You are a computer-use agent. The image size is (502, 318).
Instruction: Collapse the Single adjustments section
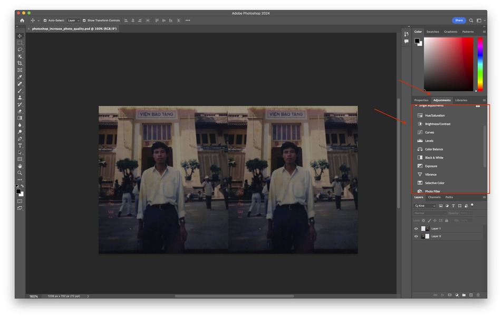pyautogui.click(x=416, y=105)
